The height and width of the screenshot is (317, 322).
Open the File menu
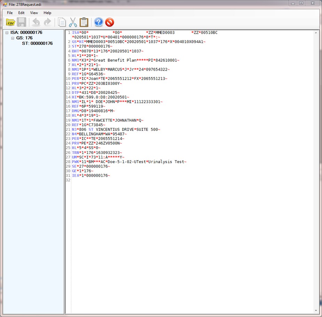point(10,13)
